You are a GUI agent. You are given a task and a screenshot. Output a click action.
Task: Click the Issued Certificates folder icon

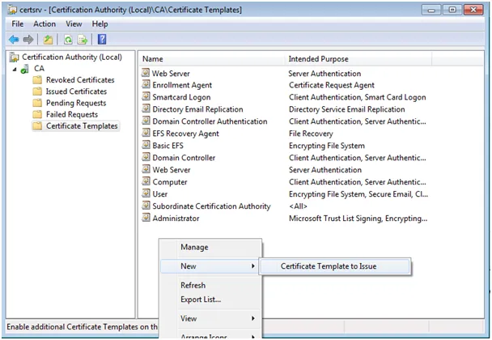[x=37, y=91]
